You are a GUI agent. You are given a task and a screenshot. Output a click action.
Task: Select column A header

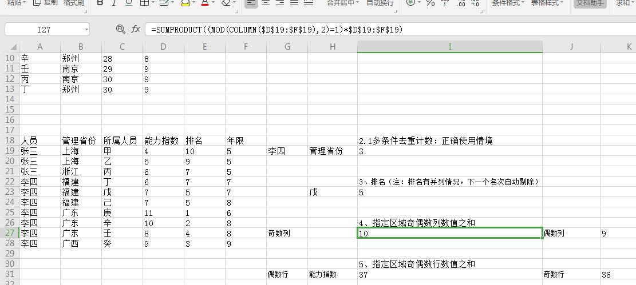point(39,47)
